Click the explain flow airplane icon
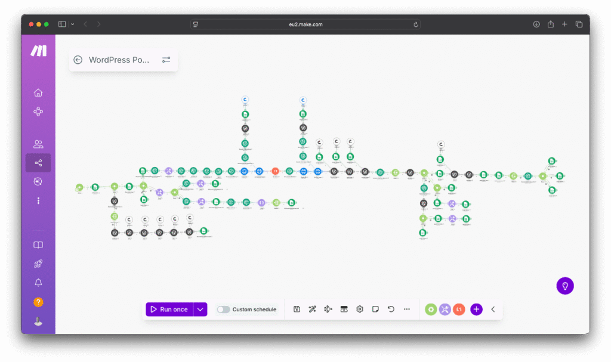Viewport: 611px width, 362px height. point(328,309)
